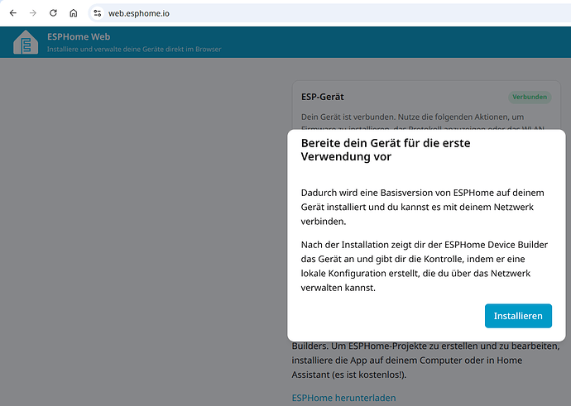Click the 'Dadurch wird eine Basisversion' paragraph
Viewport: 571px width, 406px height.
tap(422, 207)
